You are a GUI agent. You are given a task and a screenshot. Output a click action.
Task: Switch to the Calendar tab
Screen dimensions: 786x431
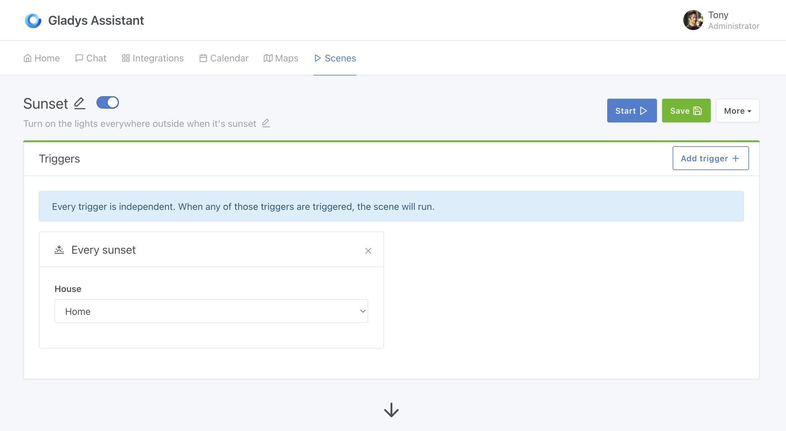(224, 58)
